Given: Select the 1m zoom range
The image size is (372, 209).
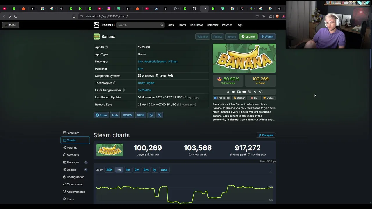Looking at the screenshot, I should pyautogui.click(x=128, y=170).
